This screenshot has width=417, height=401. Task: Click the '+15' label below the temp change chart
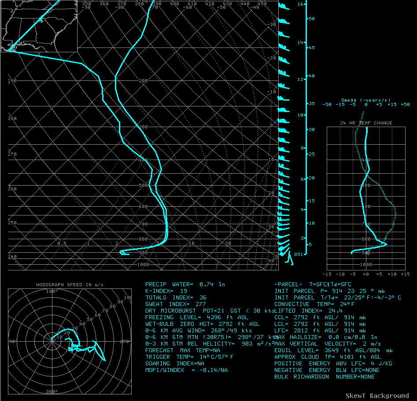pyautogui.click(x=405, y=274)
